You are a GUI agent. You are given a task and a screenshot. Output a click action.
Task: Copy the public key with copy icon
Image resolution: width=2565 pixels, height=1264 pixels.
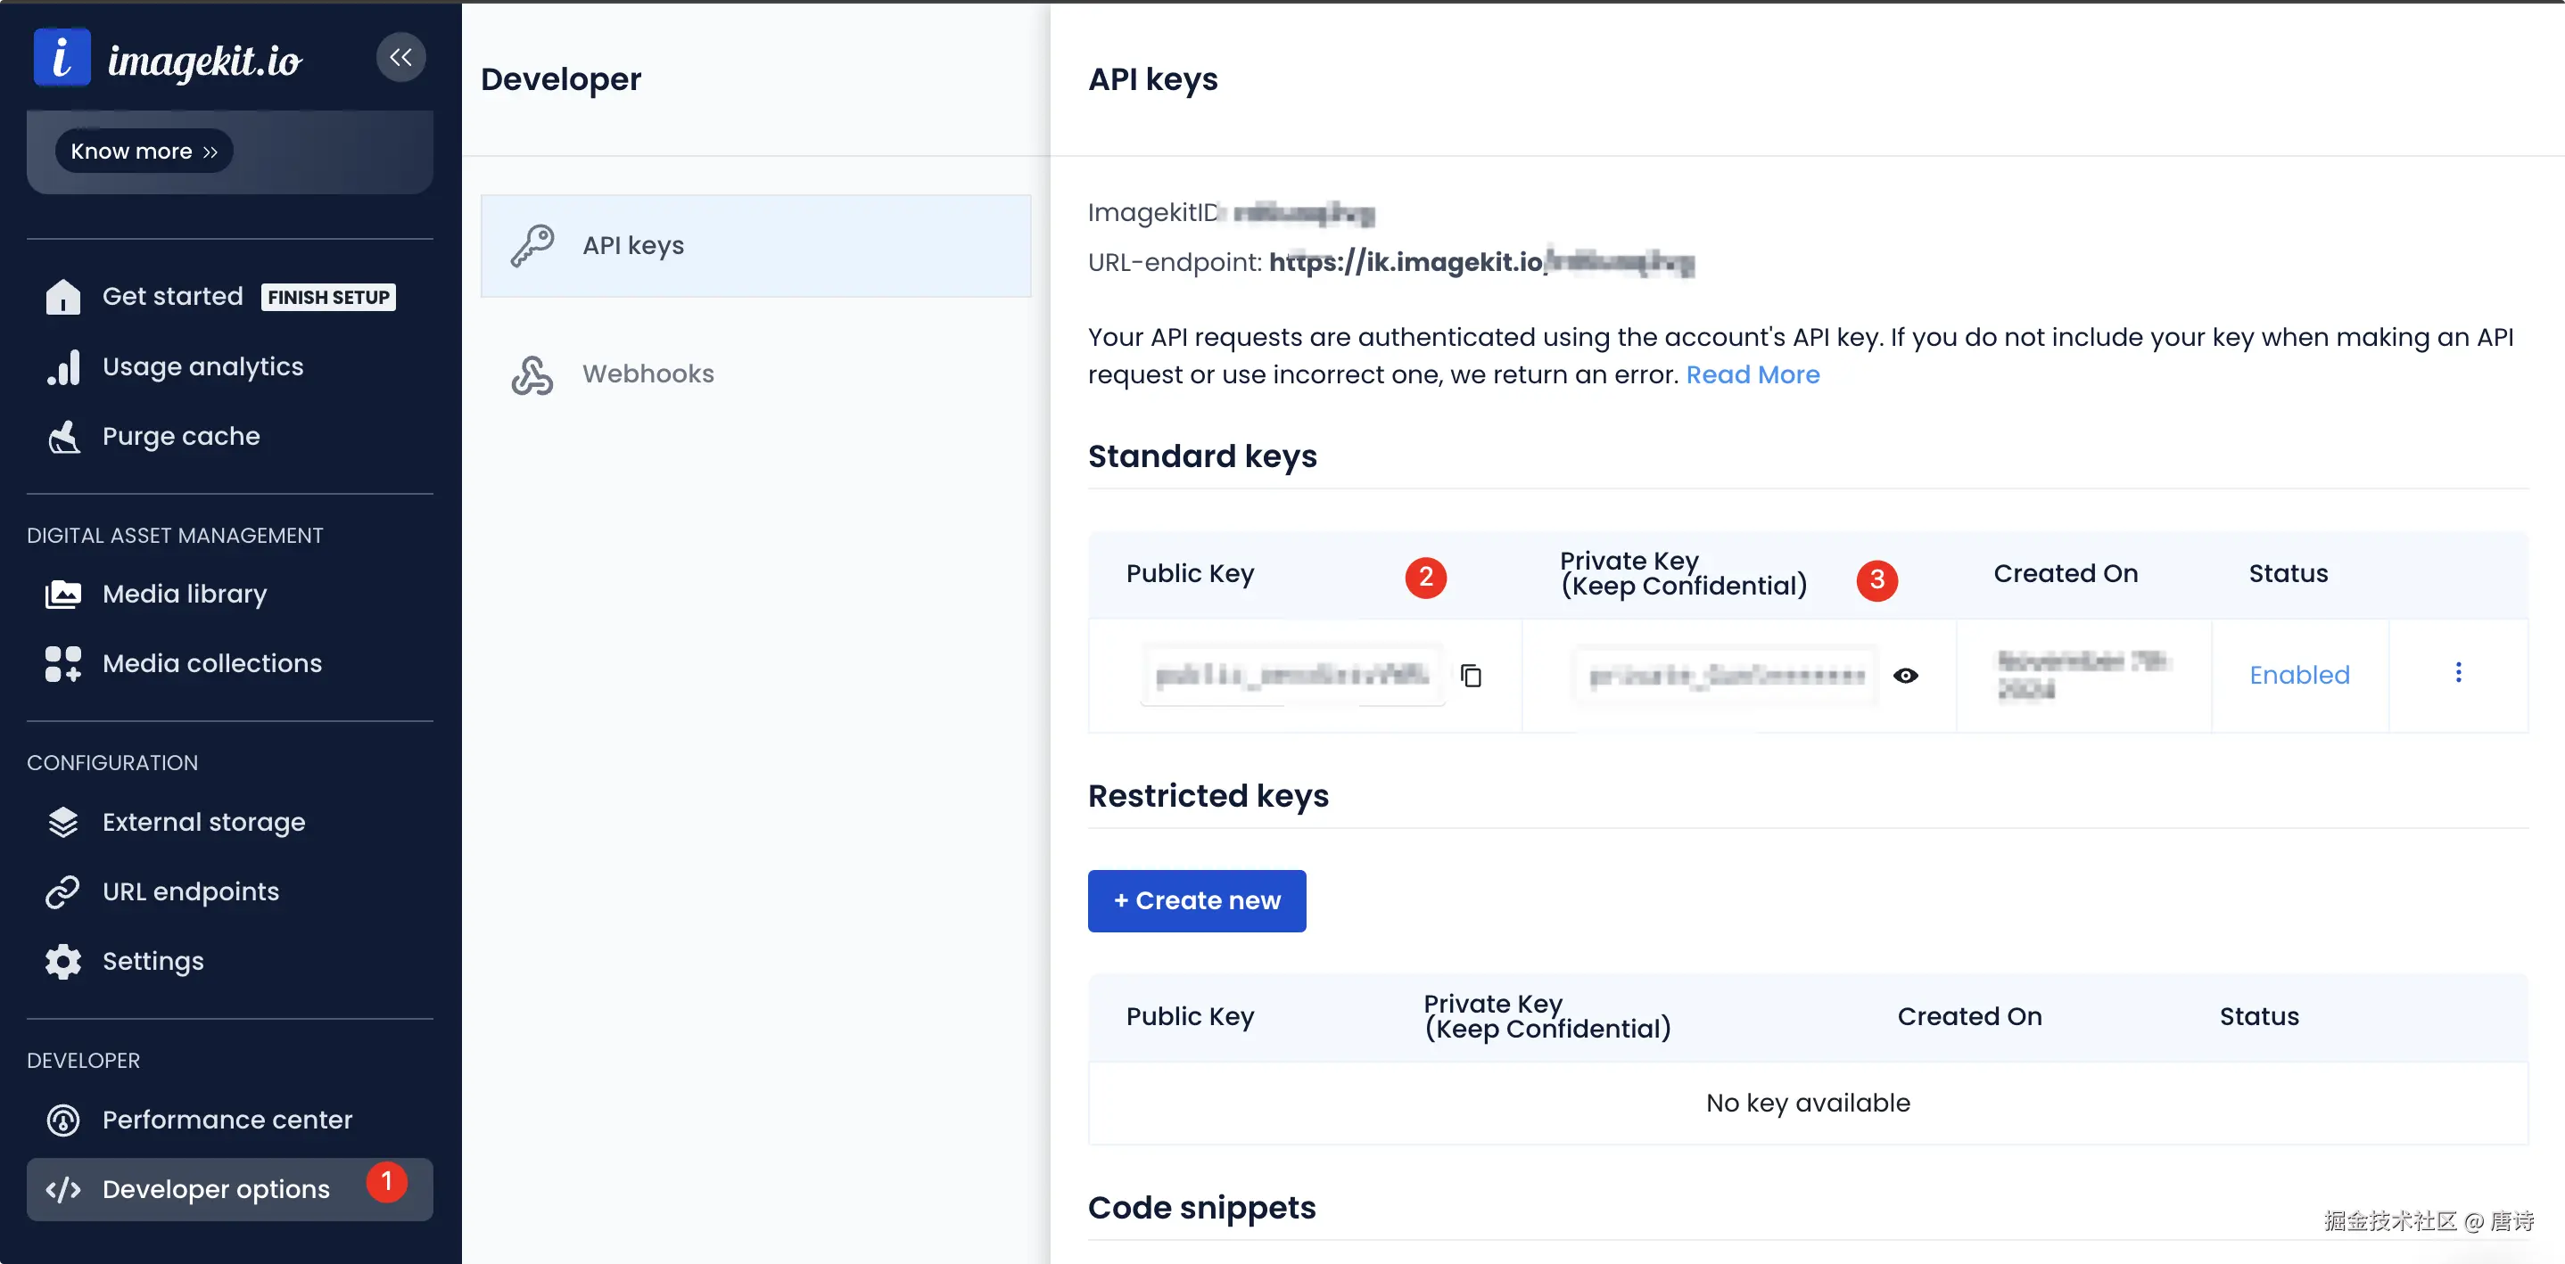click(x=1471, y=676)
